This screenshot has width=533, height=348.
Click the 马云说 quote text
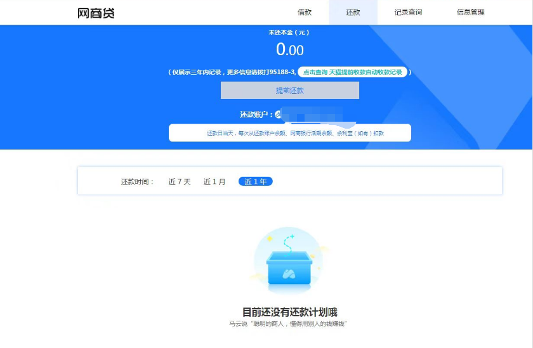pyautogui.click(x=287, y=324)
